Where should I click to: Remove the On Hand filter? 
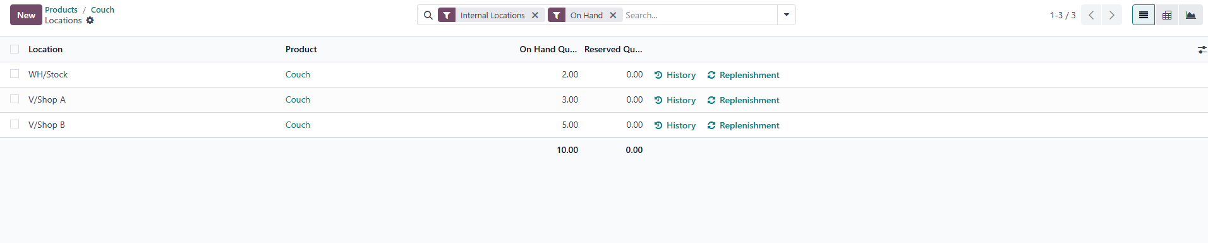(x=613, y=15)
